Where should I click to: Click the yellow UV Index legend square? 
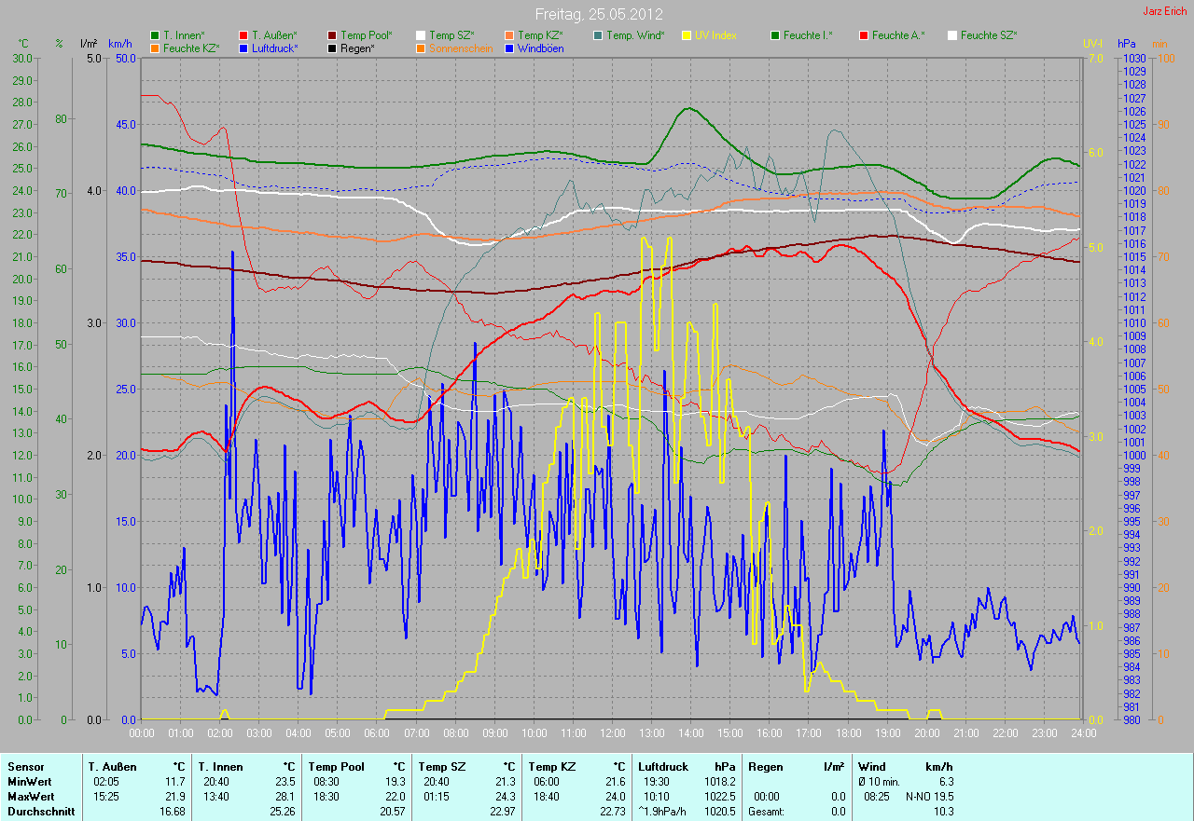687,35
